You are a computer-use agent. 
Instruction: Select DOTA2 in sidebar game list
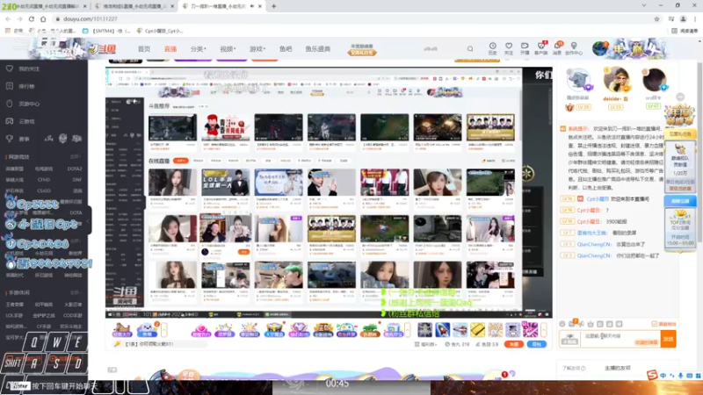click(x=75, y=169)
